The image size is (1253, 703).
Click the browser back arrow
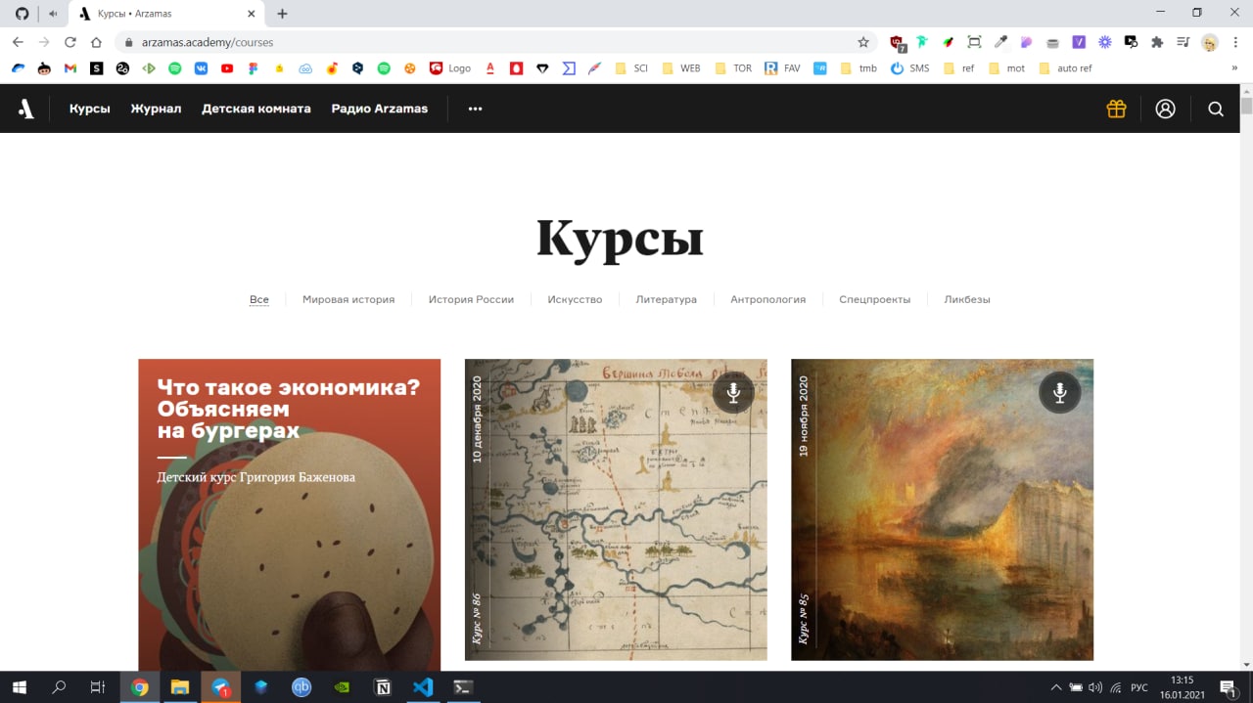point(18,42)
